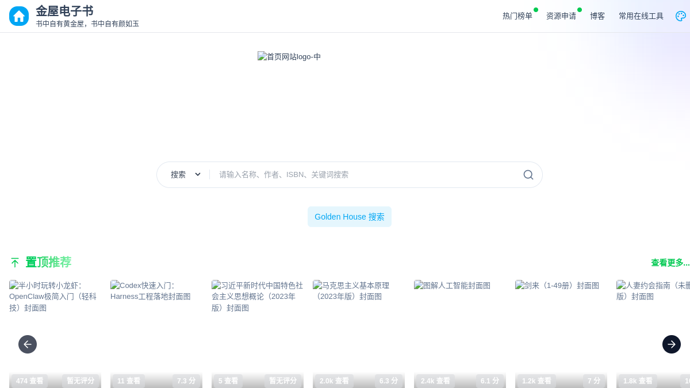
Task: Click the 置顶推荐 pin-to-top icon
Action: pyautogui.click(x=15, y=263)
